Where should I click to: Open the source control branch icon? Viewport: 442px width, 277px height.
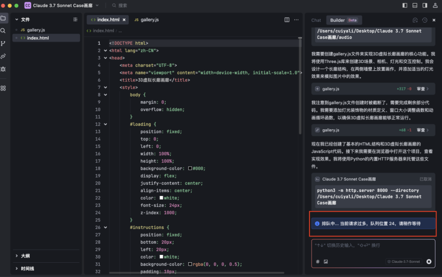(3, 43)
